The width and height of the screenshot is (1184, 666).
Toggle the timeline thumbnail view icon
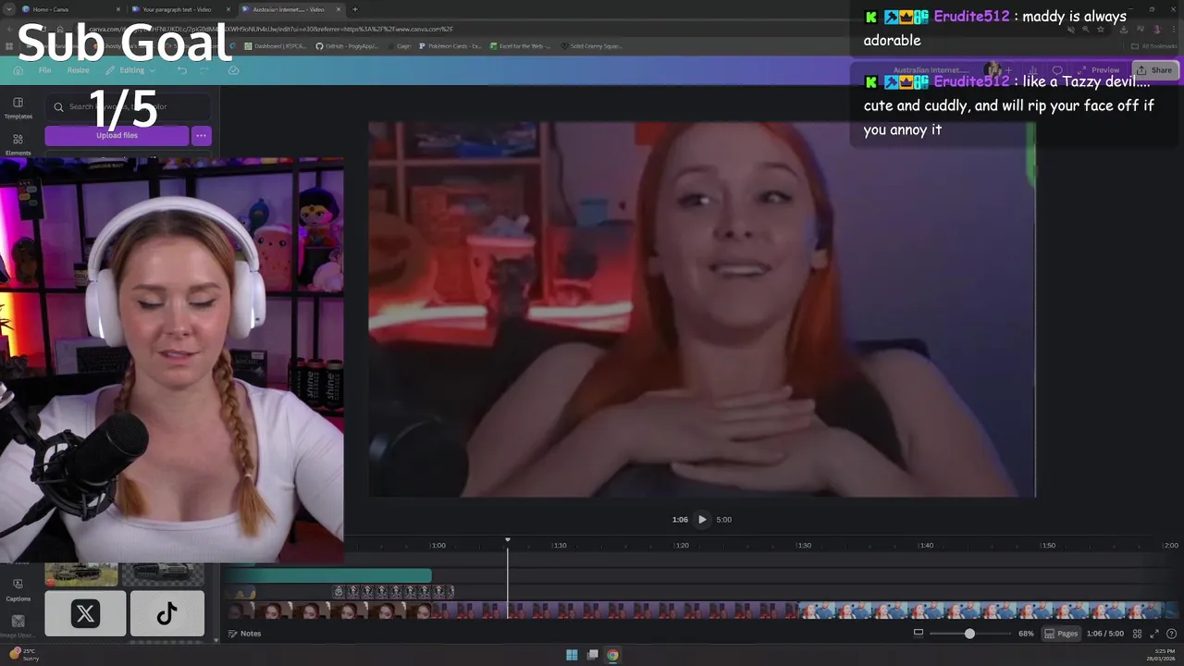[918, 634]
